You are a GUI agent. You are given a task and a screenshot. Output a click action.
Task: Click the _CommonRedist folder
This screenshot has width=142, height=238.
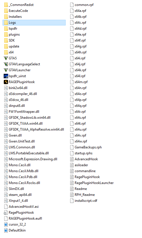19,5
